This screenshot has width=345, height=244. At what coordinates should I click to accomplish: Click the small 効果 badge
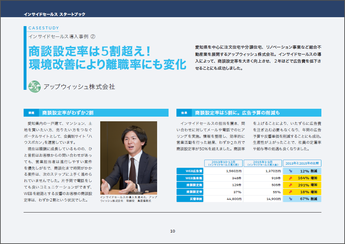click(184, 113)
